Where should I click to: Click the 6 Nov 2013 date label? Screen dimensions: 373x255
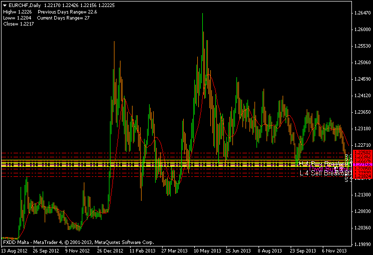333,250
